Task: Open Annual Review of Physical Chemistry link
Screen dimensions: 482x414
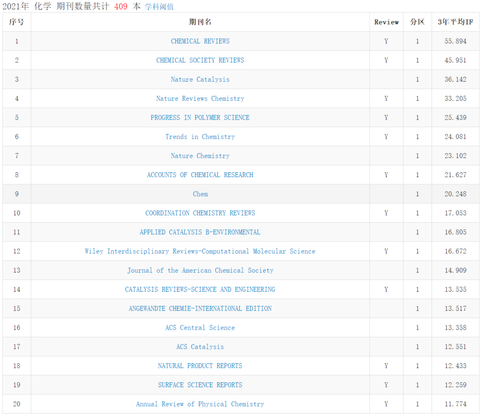Action: pos(200,404)
